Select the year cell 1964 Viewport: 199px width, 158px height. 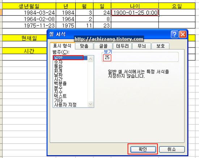[66, 19]
